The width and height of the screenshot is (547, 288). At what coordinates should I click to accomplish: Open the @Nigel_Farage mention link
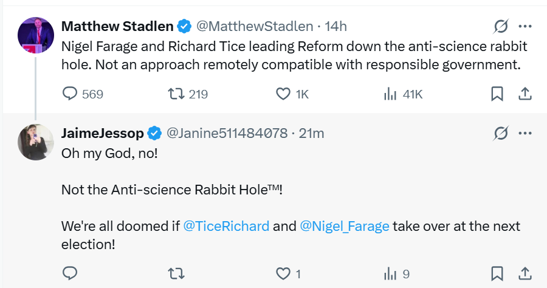pos(345,227)
